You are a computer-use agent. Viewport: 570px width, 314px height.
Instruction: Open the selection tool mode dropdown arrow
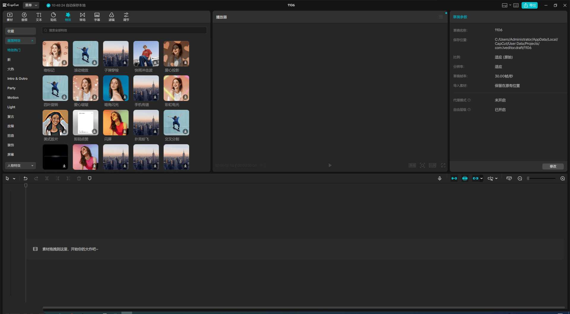click(x=14, y=179)
